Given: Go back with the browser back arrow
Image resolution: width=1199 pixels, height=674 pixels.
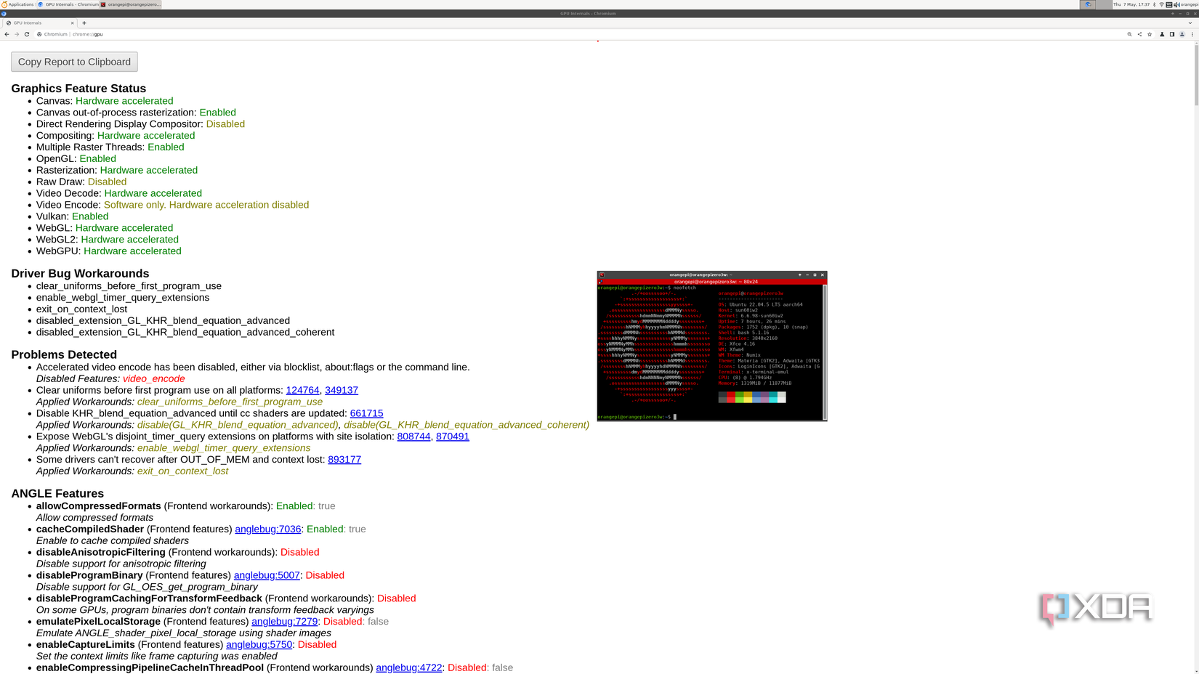Looking at the screenshot, I should (7, 34).
